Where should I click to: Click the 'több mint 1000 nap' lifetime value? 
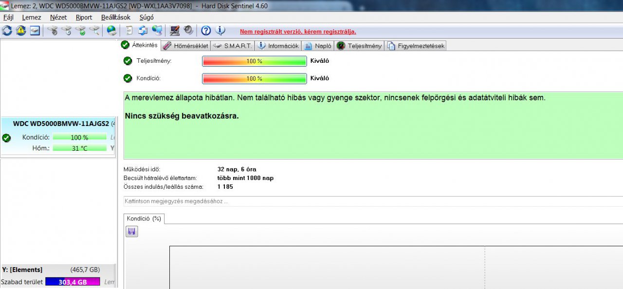[245, 178]
